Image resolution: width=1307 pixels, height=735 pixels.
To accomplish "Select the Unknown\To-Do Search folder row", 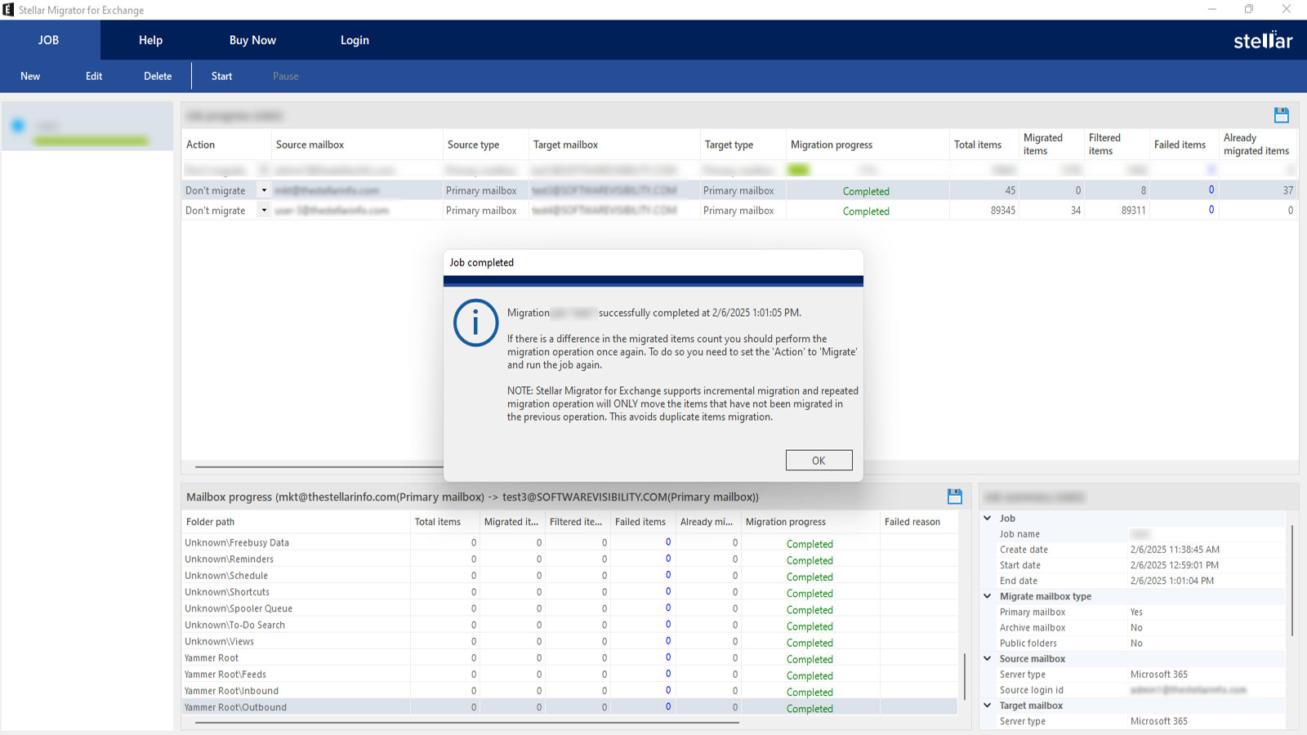I will coord(569,625).
